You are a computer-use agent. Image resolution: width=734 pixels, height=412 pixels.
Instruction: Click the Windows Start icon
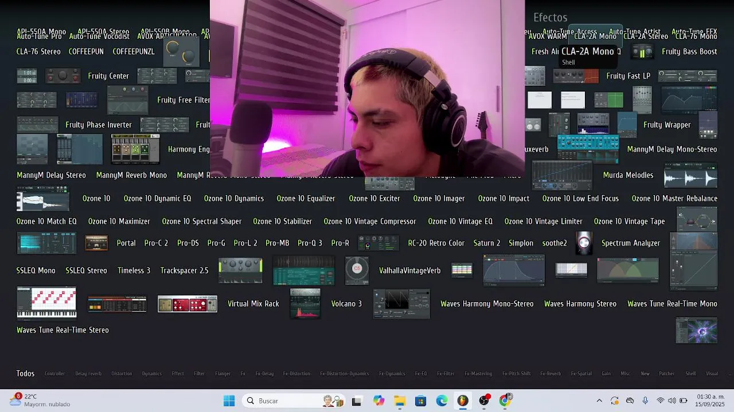[229, 401]
